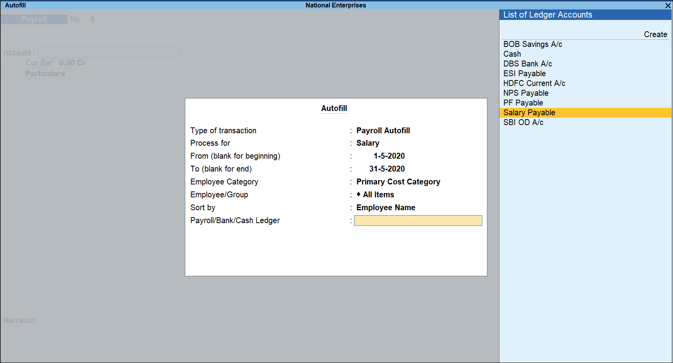Change Sort by Employee Name option
The image size is (673, 363).
click(385, 207)
